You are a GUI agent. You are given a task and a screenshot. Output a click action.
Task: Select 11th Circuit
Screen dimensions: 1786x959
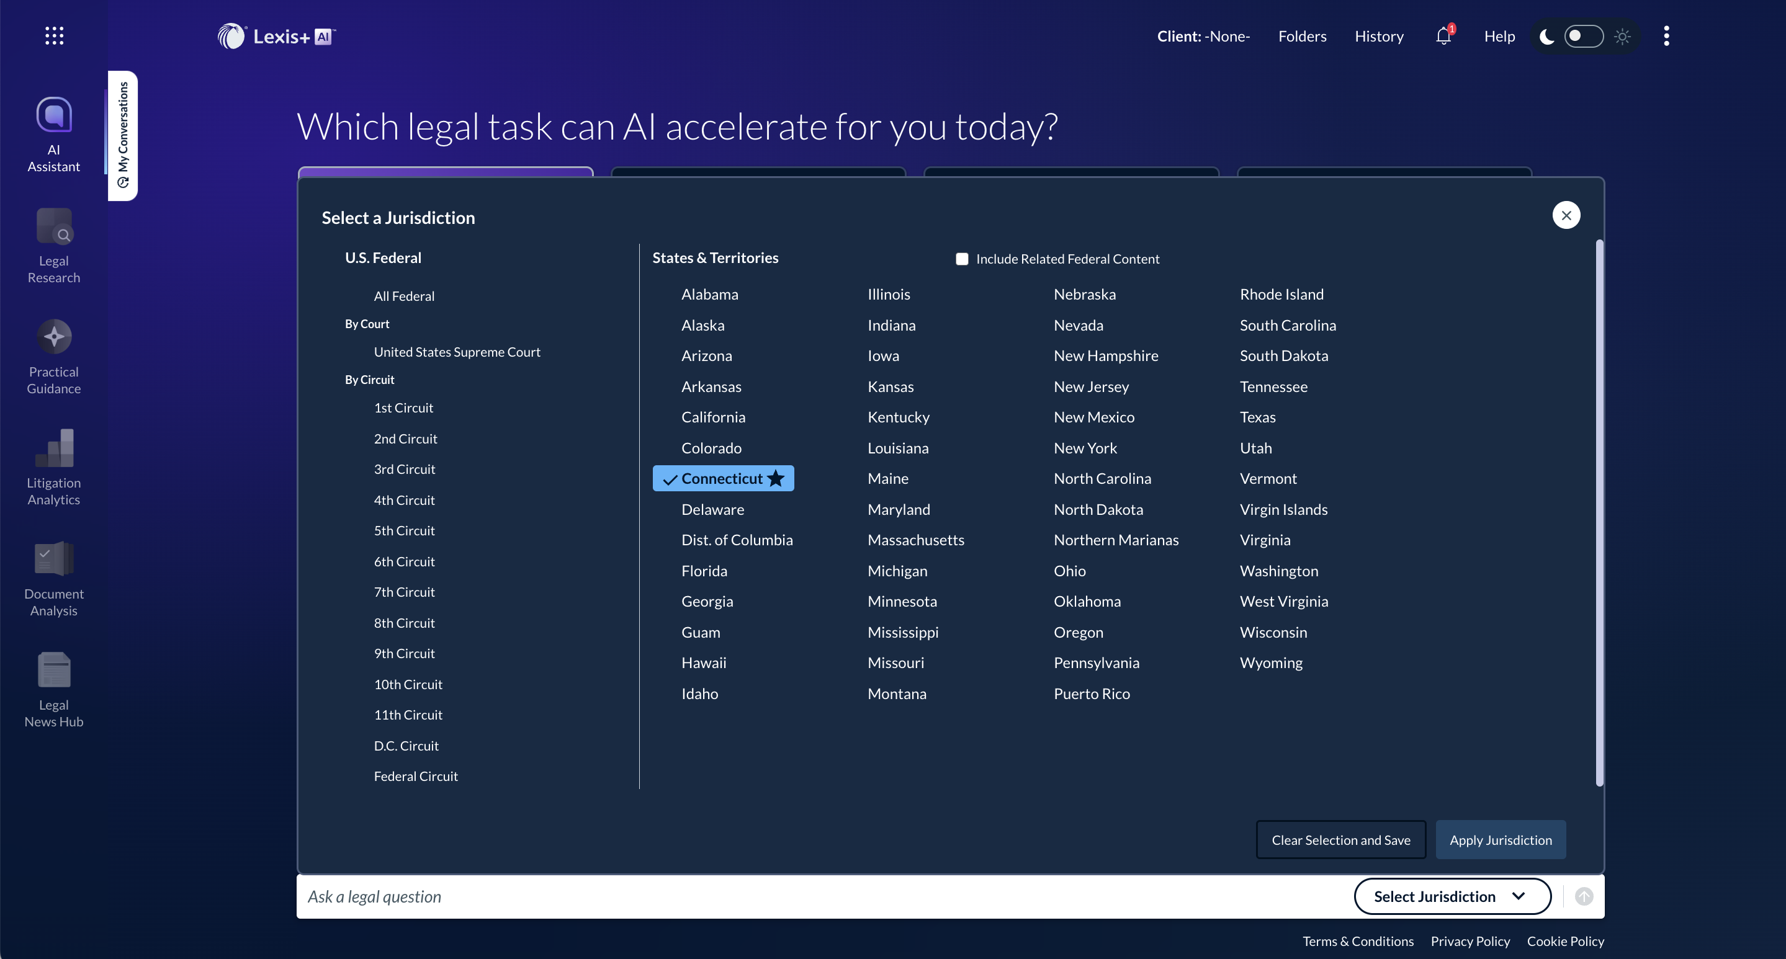pyautogui.click(x=408, y=715)
